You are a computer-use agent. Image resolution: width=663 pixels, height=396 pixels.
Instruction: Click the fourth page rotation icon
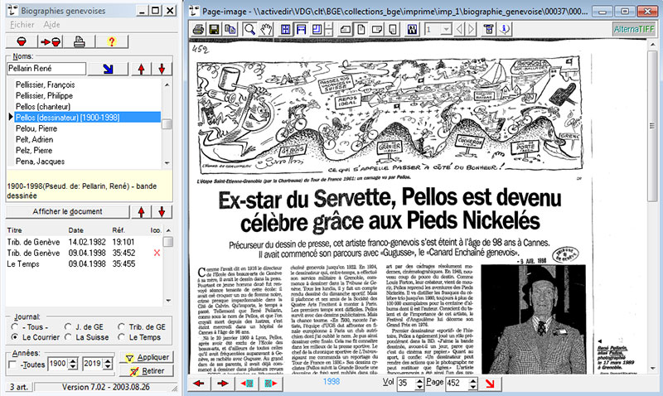click(x=392, y=29)
